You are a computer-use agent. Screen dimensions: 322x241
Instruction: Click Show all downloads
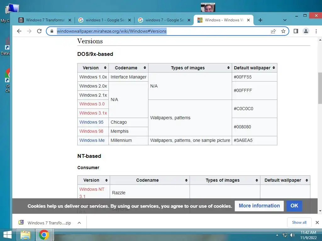click(299, 222)
